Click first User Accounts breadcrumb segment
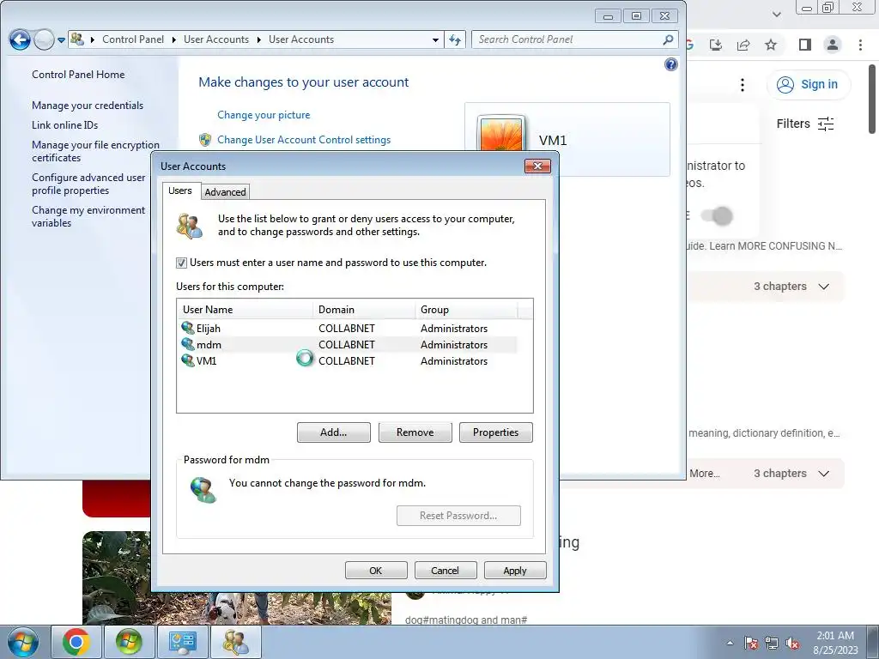The width and height of the screenshot is (879, 659). [x=215, y=39]
